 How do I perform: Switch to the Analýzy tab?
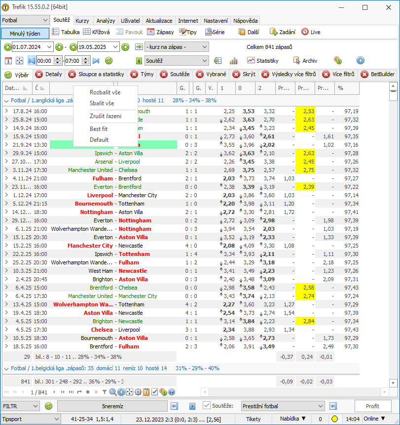point(106,21)
